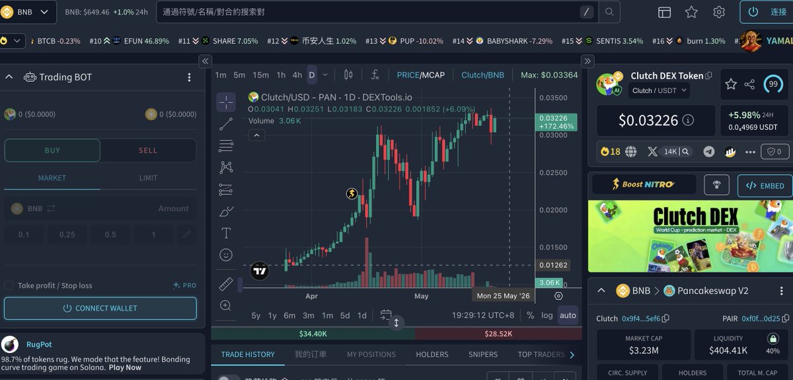Switch to the MY POSITIONS tab
This screenshot has width=793, height=380.
point(371,354)
